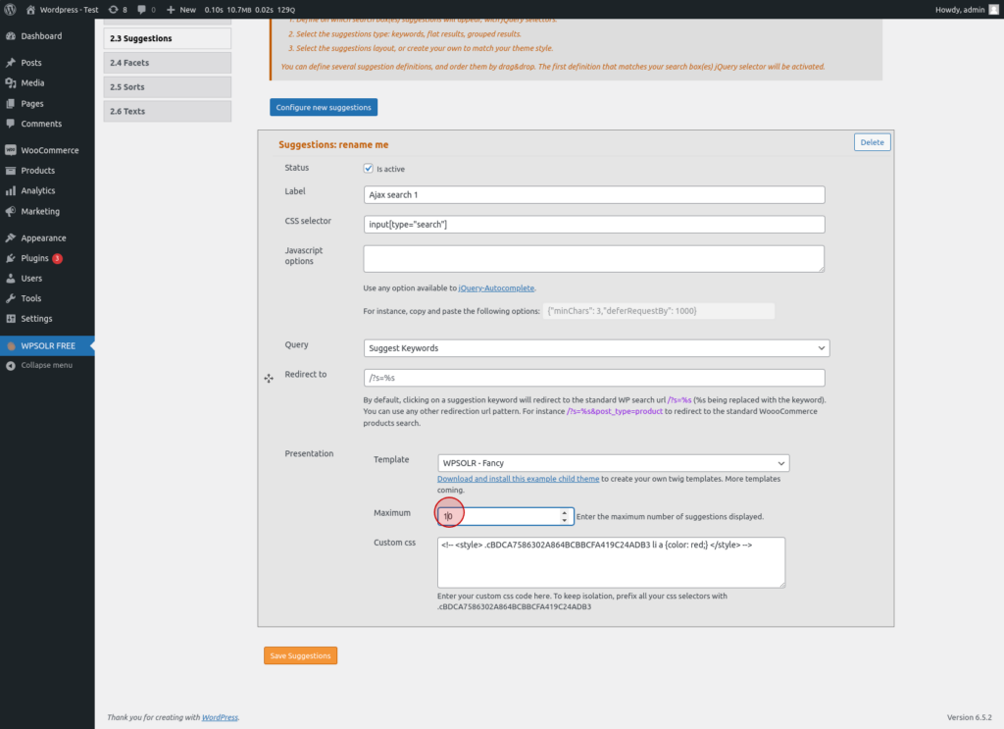The image size is (1004, 729).
Task: Click the Posts pin icon in sidebar
Action: click(10, 63)
